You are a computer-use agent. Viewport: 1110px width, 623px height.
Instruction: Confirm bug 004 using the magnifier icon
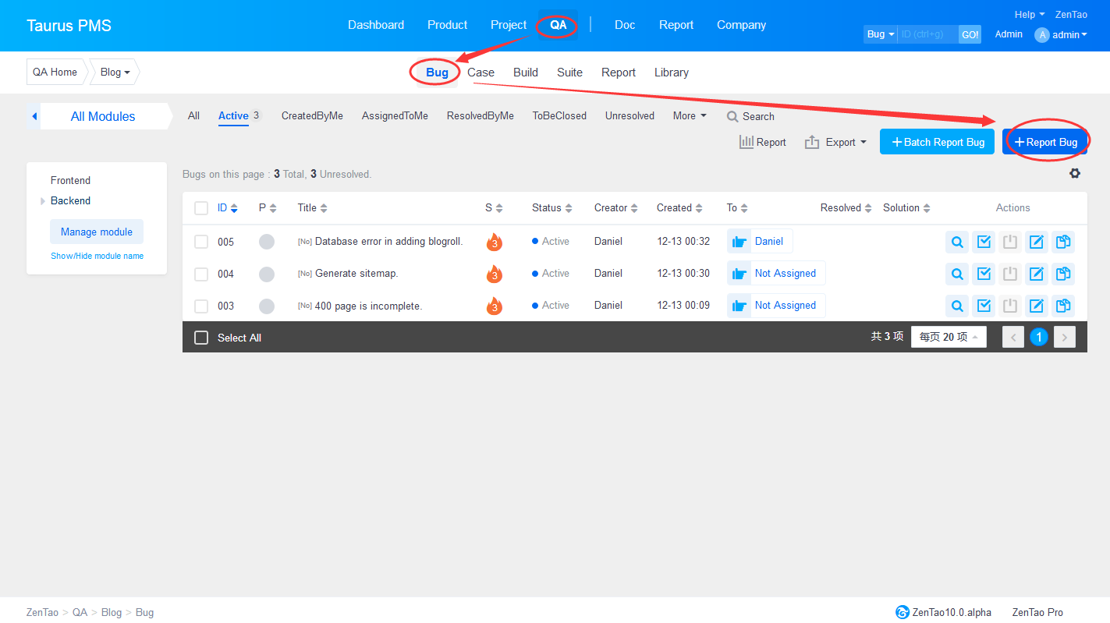click(x=956, y=274)
